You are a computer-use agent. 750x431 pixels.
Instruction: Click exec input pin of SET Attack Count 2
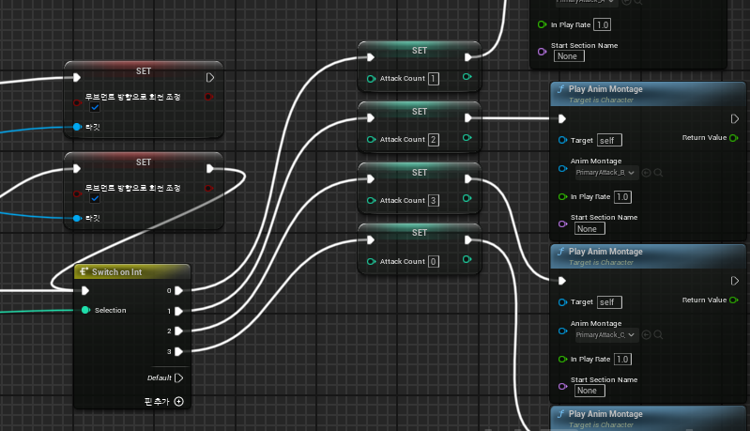[x=371, y=118]
